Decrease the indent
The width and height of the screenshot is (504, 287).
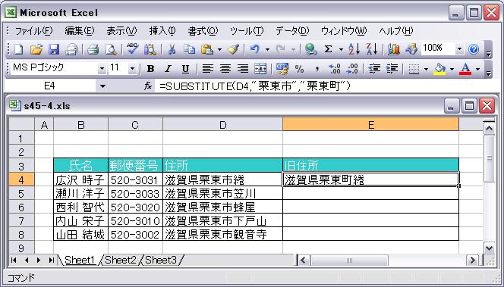(374, 69)
